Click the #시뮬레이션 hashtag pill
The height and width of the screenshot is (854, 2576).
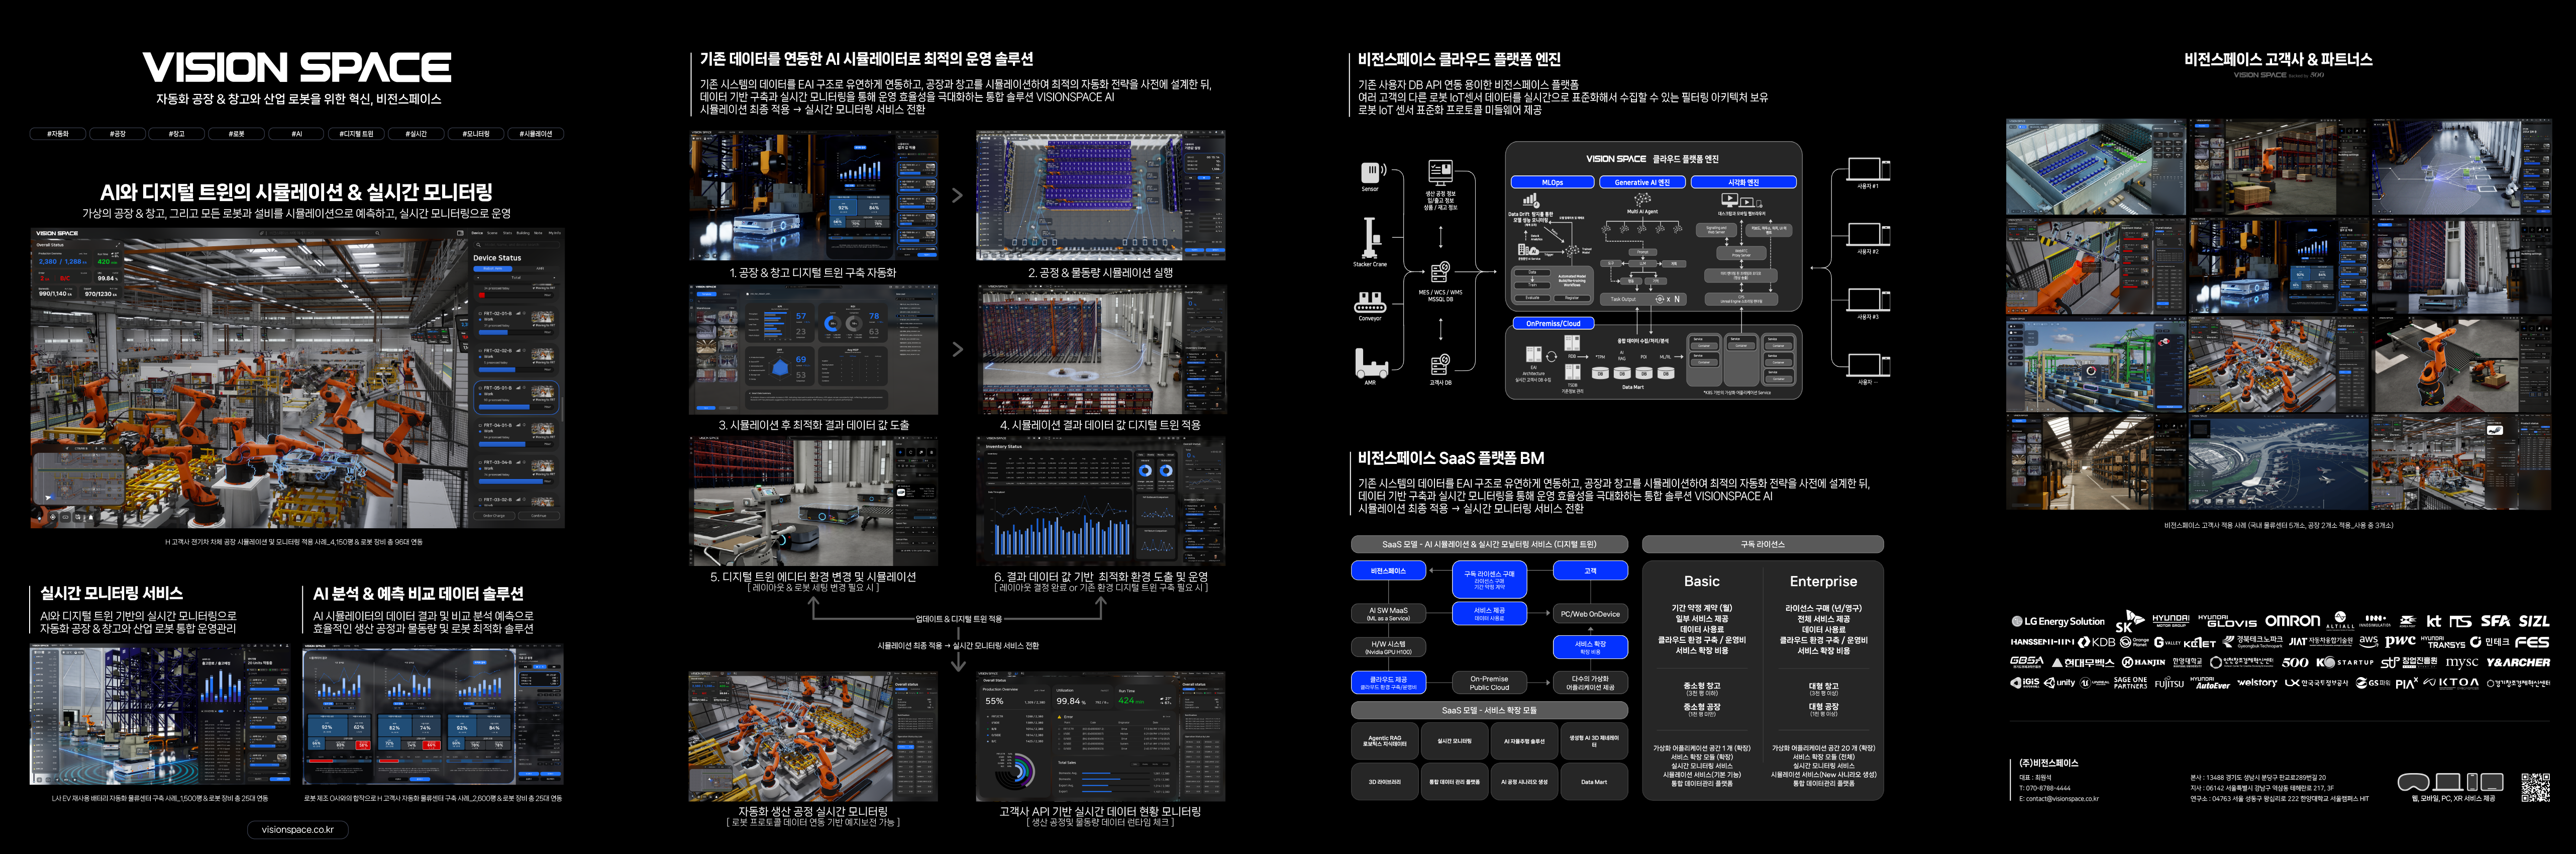point(535,133)
